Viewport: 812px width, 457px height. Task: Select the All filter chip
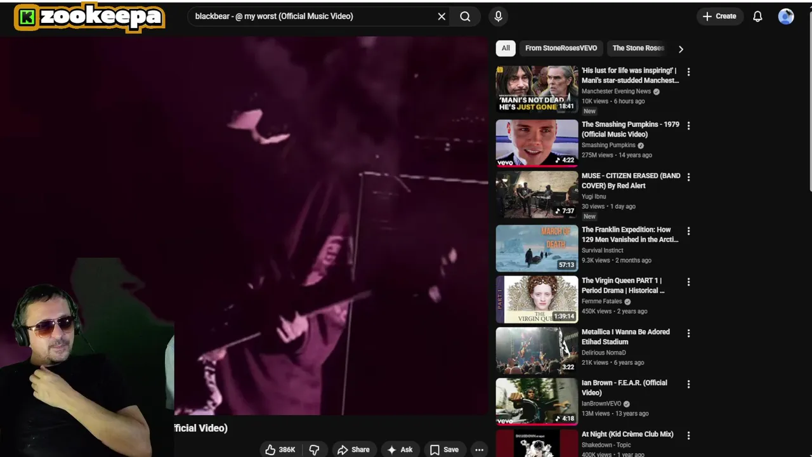tap(506, 48)
